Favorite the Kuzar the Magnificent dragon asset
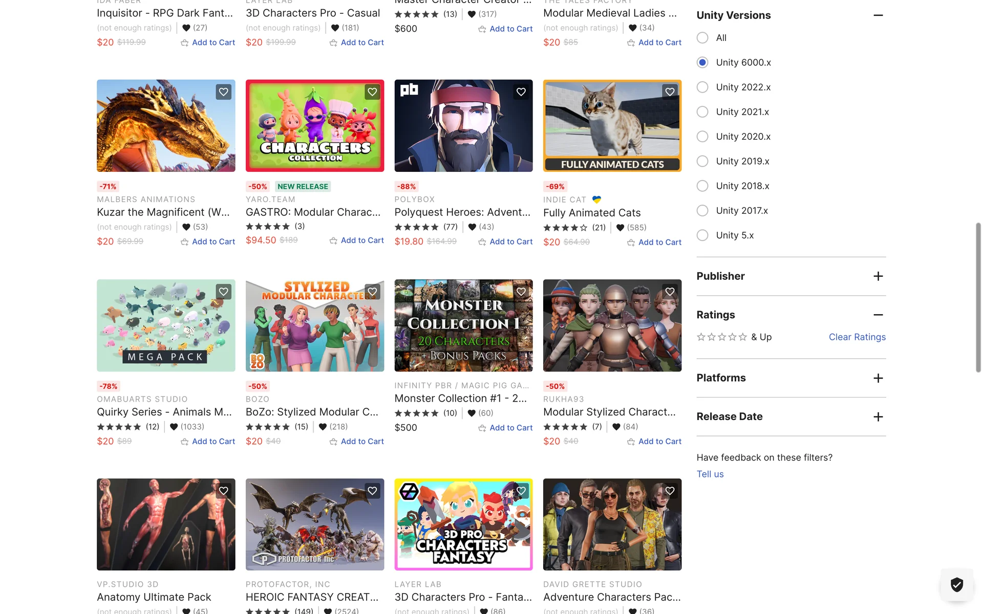The width and height of the screenshot is (983, 614). click(x=224, y=92)
